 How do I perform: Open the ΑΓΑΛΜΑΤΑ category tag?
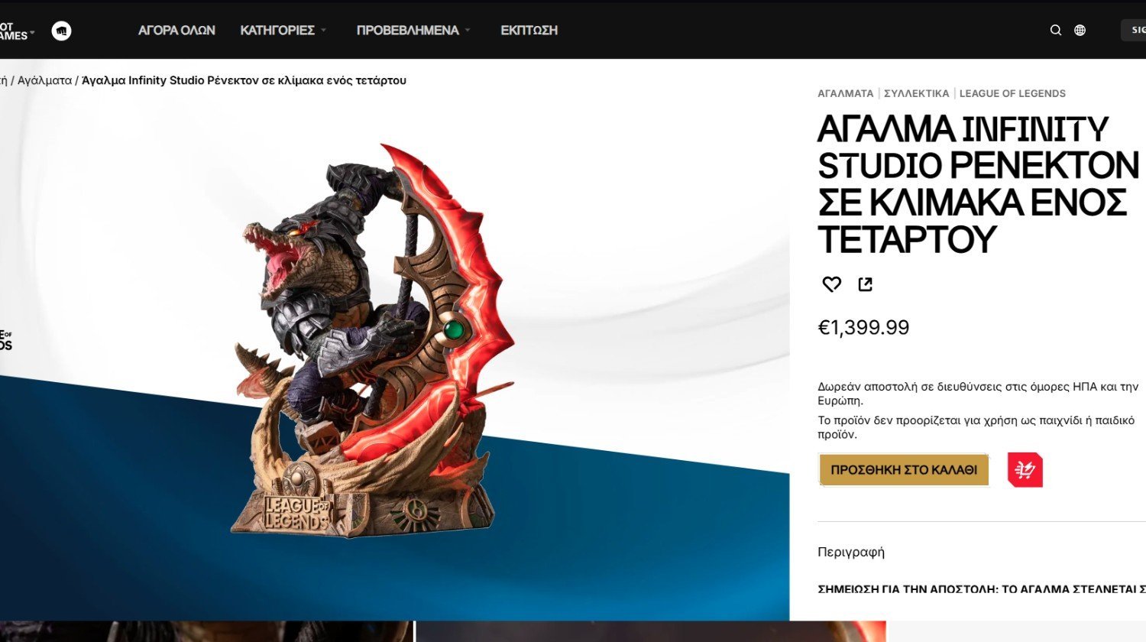click(845, 93)
